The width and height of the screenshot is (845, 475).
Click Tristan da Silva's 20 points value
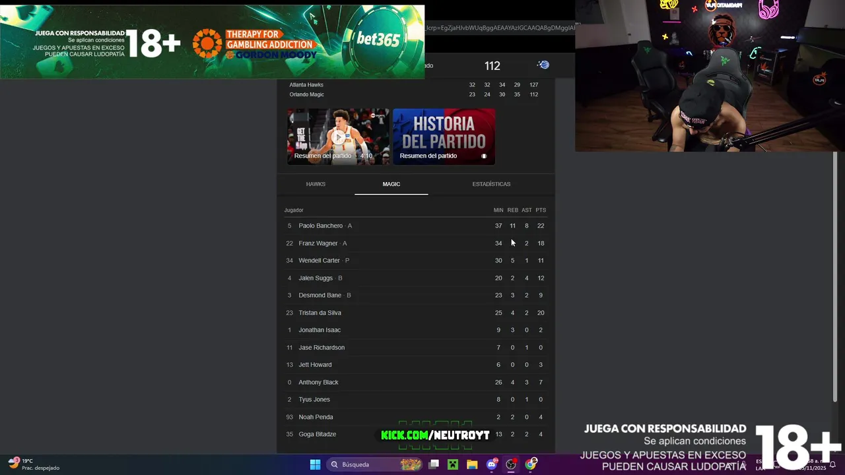[x=541, y=313]
